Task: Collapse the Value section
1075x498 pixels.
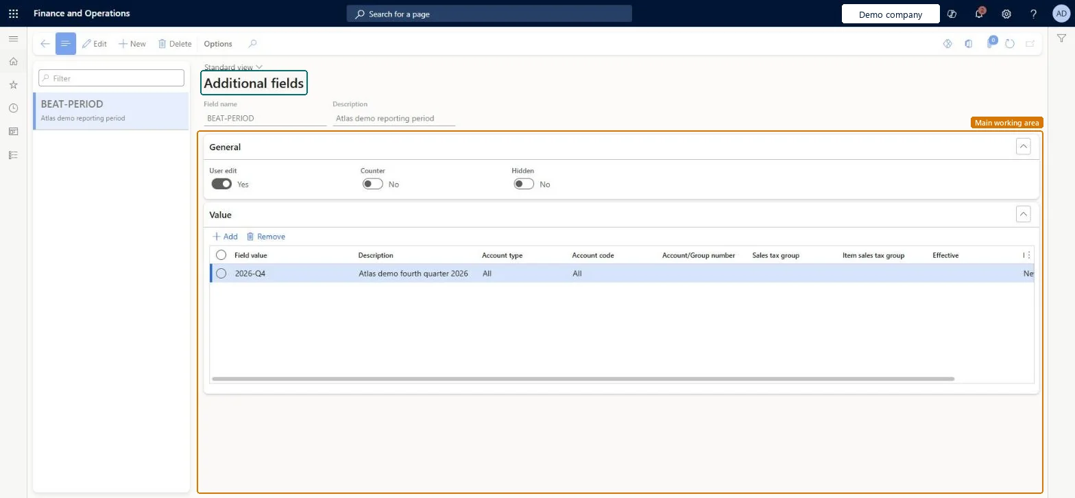Action: coord(1023,215)
